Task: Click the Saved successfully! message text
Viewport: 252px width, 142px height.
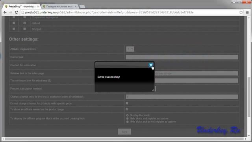Action: [x=109, y=77]
